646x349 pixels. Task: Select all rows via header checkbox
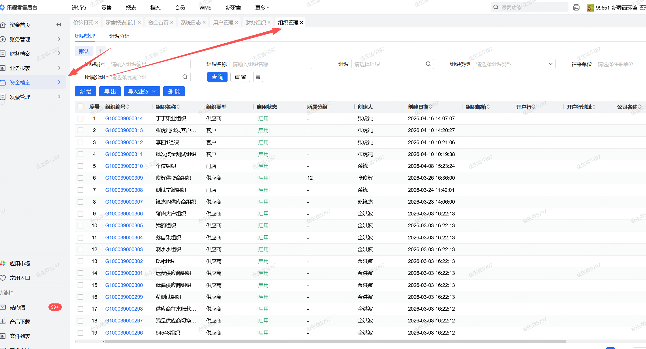pos(80,107)
